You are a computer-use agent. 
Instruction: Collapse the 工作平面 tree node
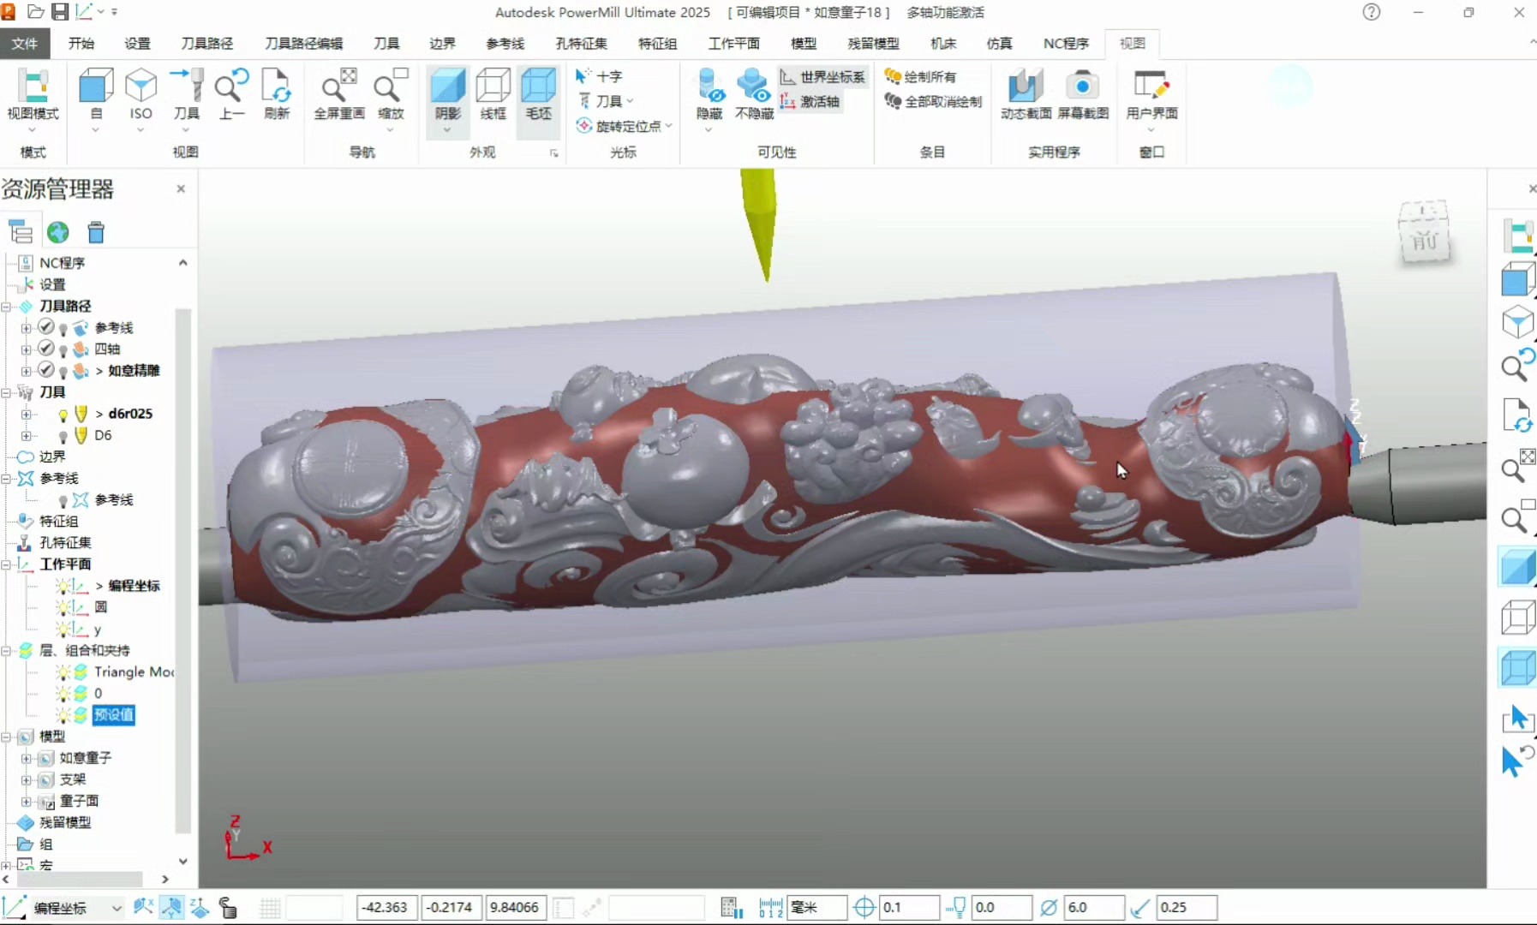tap(6, 564)
